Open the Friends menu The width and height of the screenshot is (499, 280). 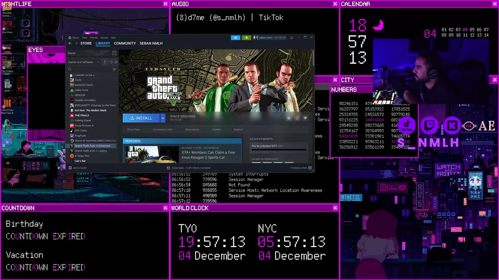[x=94, y=38]
